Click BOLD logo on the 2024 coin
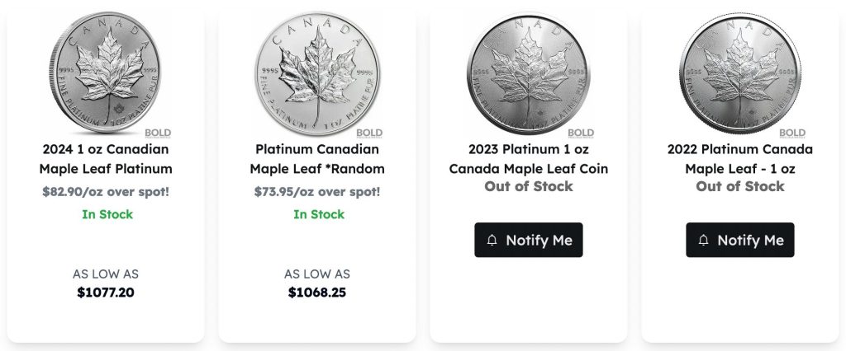846x351 pixels. point(158,133)
